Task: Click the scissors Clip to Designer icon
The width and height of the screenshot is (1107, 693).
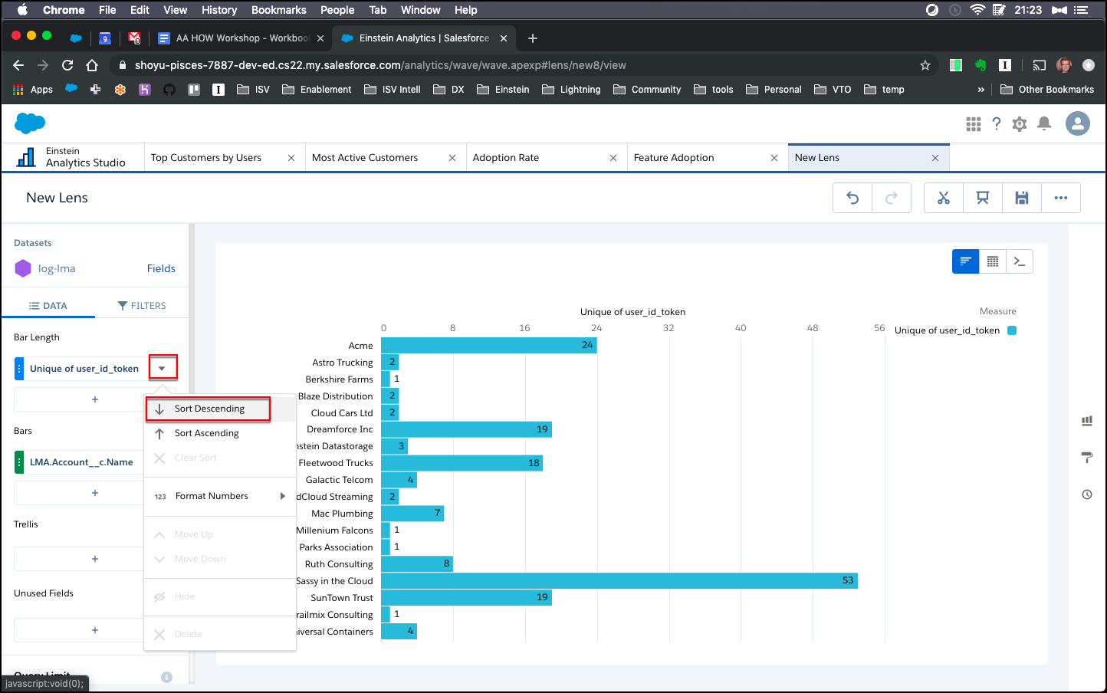Action: click(x=944, y=198)
